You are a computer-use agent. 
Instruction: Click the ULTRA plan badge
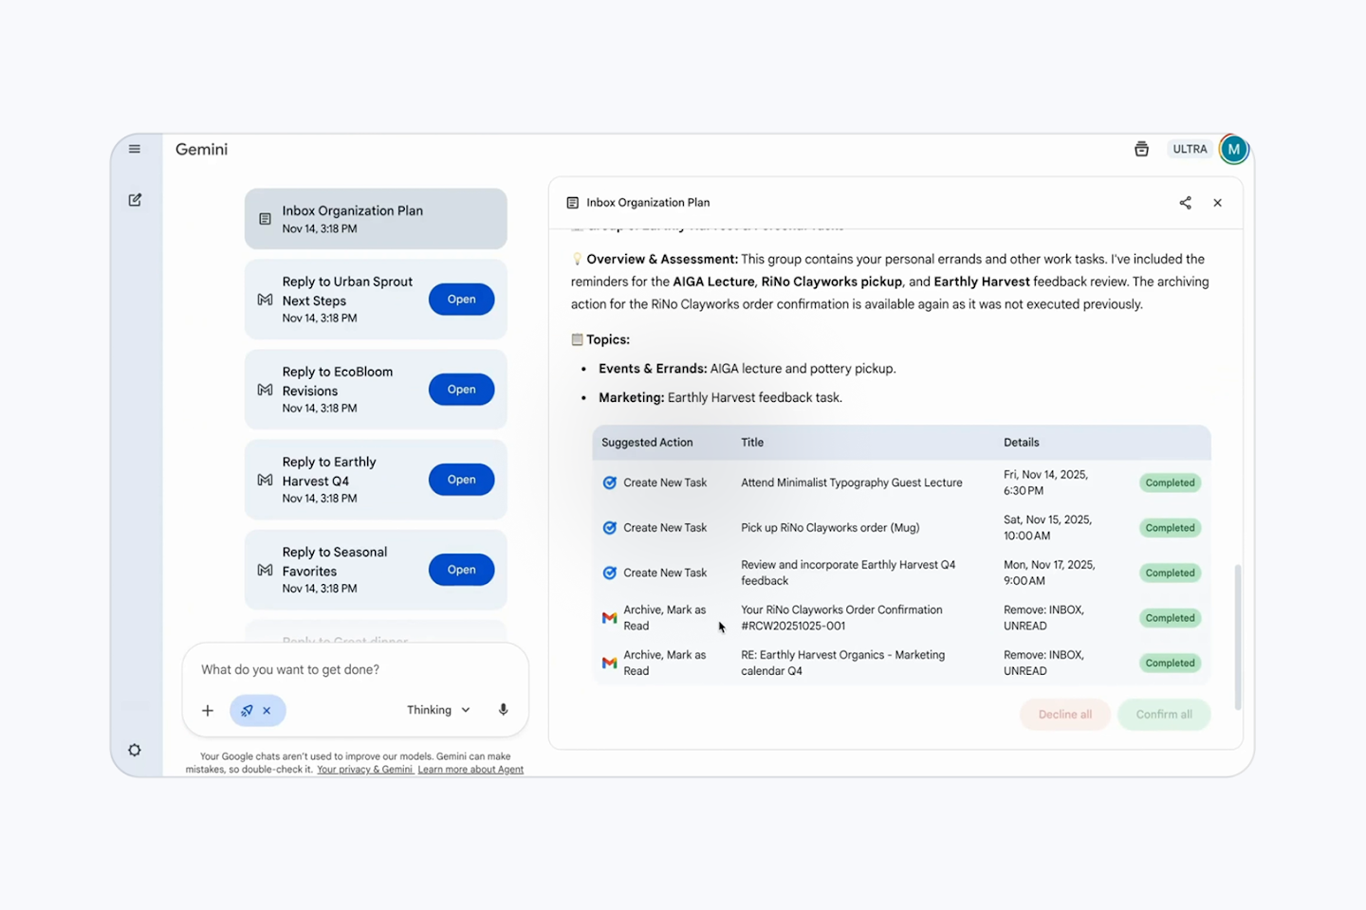pos(1190,149)
